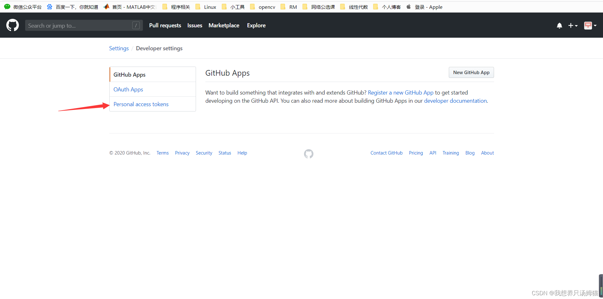
Task: Open Pricing in the footer
Action: (416, 153)
